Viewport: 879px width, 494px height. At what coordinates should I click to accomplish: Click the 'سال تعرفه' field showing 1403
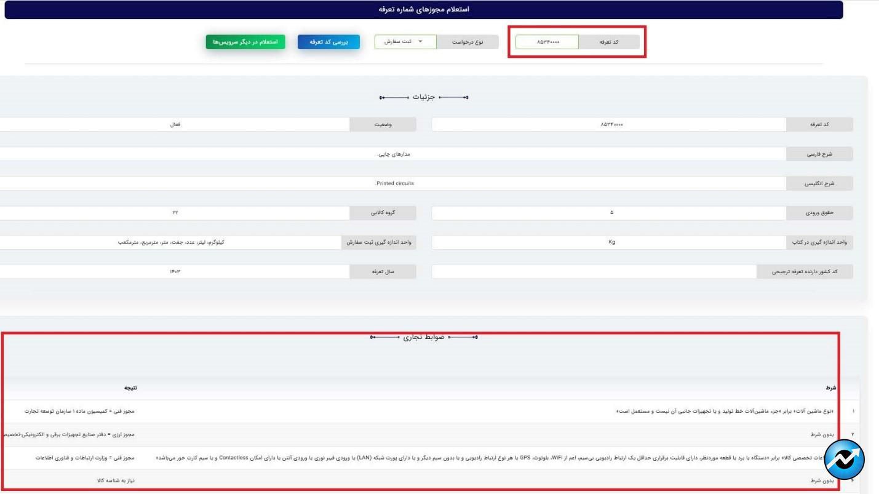(x=175, y=272)
